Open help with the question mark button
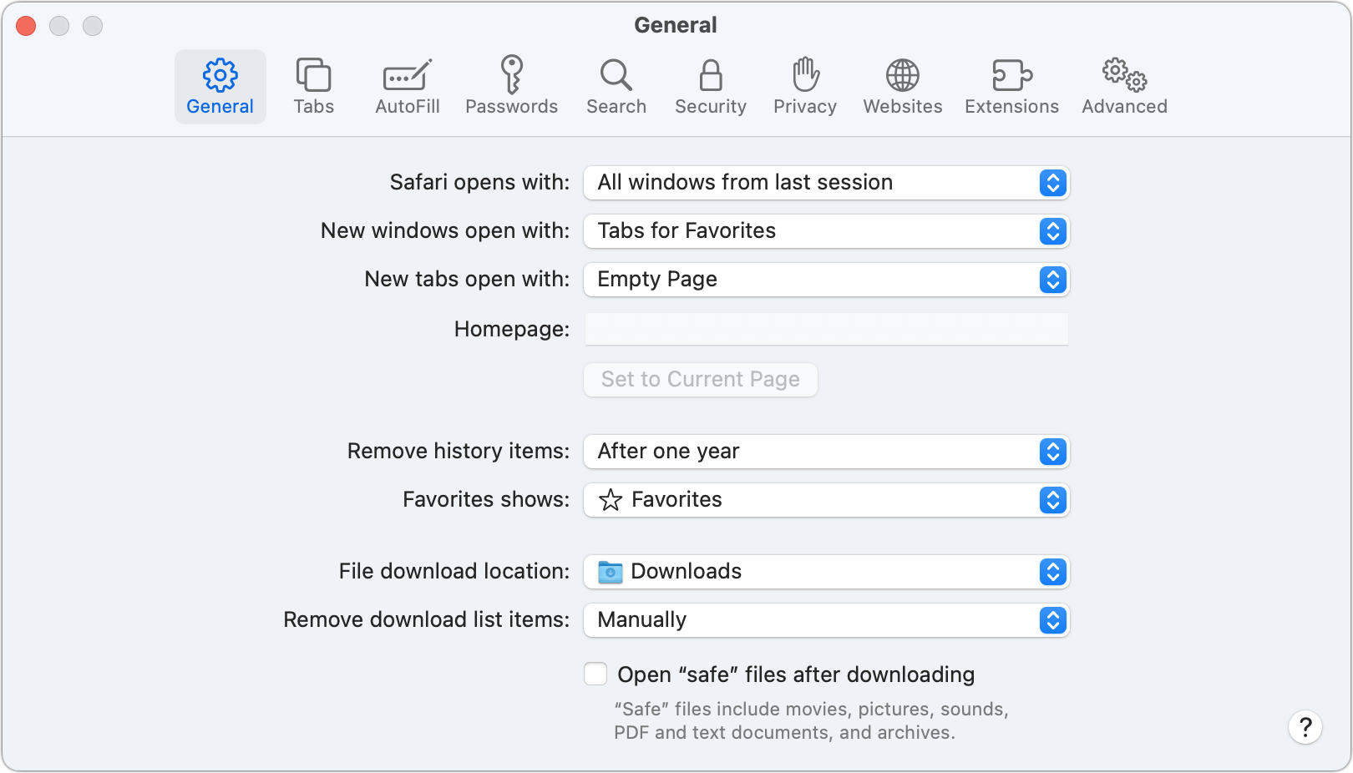The width and height of the screenshot is (1353, 773). pyautogui.click(x=1305, y=727)
